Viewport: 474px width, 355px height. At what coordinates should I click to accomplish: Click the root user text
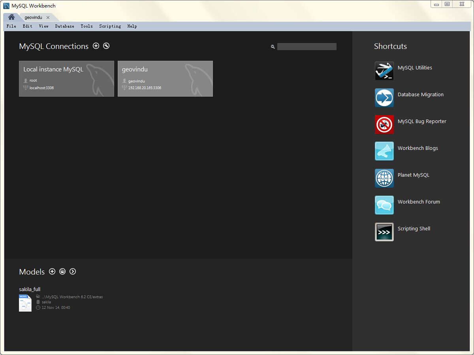[33, 80]
